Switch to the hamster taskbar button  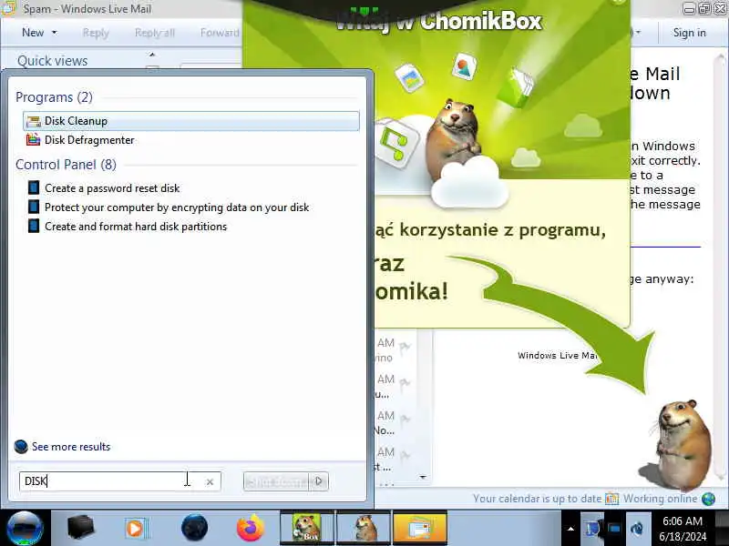pos(364,528)
